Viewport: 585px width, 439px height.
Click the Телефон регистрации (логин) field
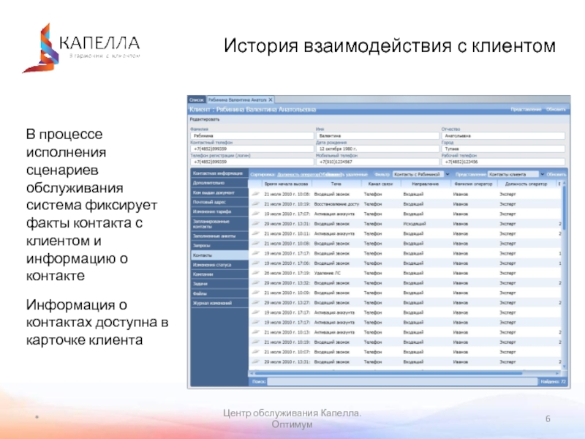[x=252, y=162]
